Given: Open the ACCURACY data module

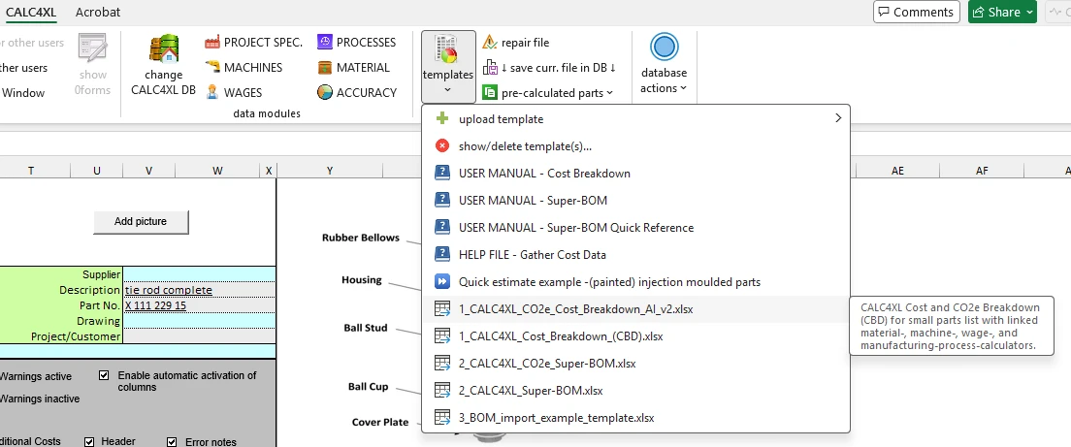Looking at the screenshot, I should point(356,93).
